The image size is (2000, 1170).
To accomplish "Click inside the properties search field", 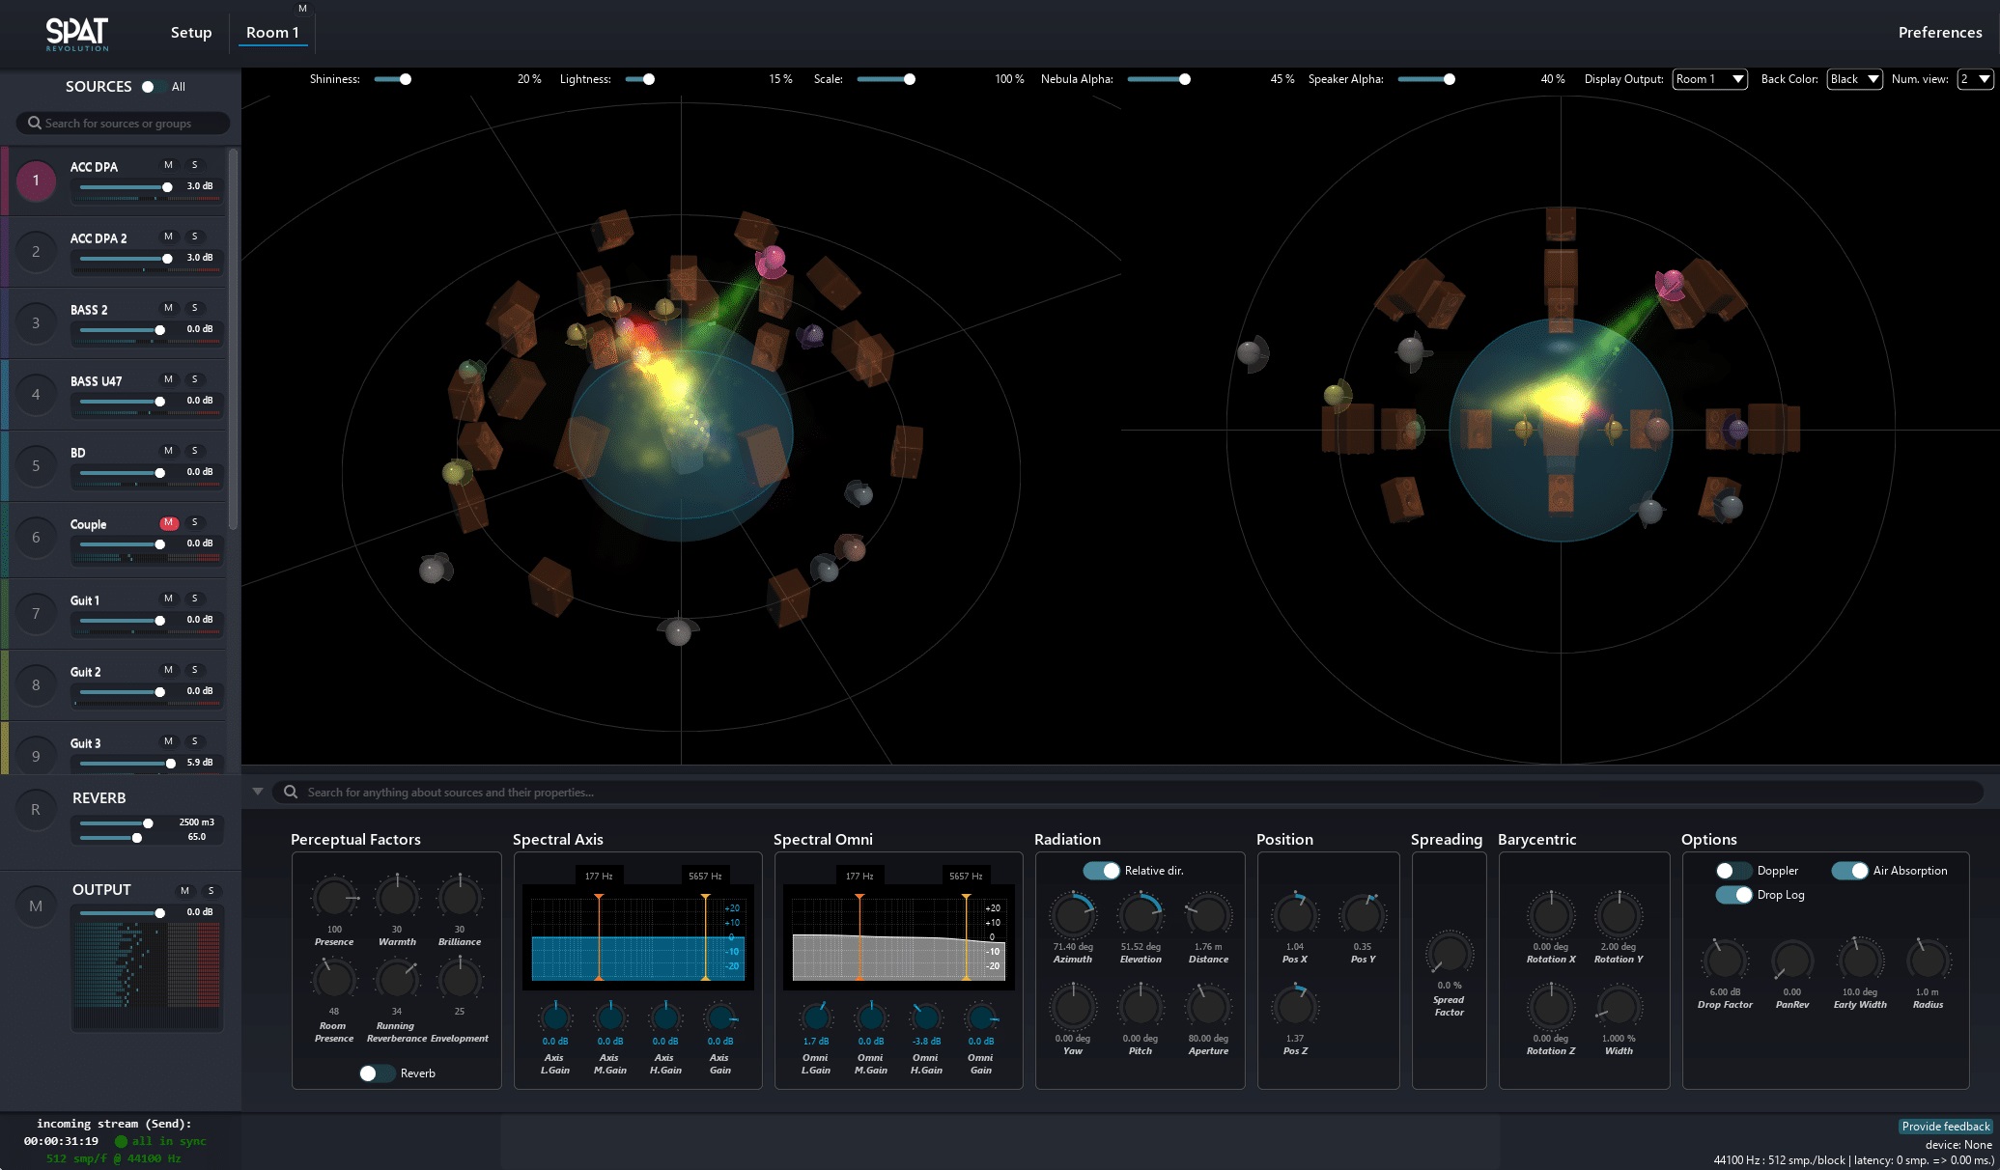I will (773, 792).
